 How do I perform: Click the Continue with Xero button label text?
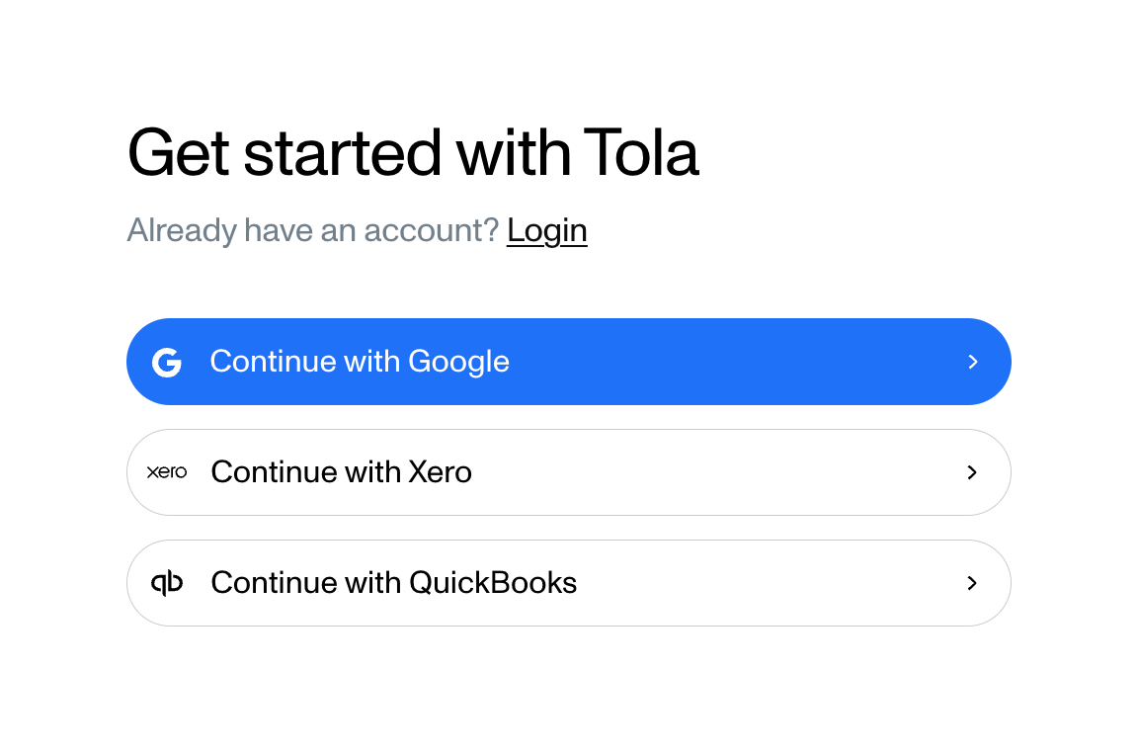(x=341, y=472)
